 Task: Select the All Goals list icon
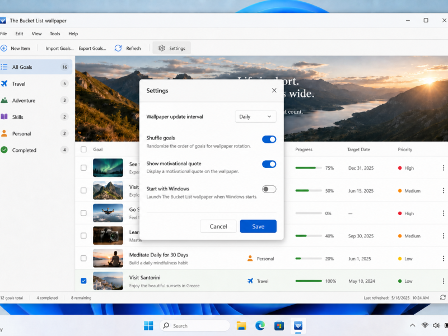click(x=4, y=67)
